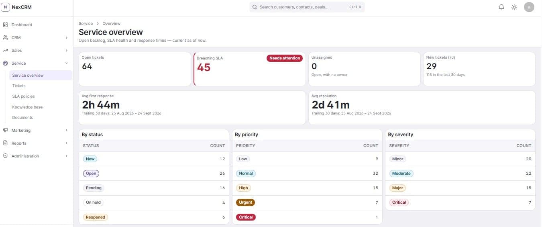Click the Critical priority tag
Screen dimensions: 542x227
click(246, 217)
